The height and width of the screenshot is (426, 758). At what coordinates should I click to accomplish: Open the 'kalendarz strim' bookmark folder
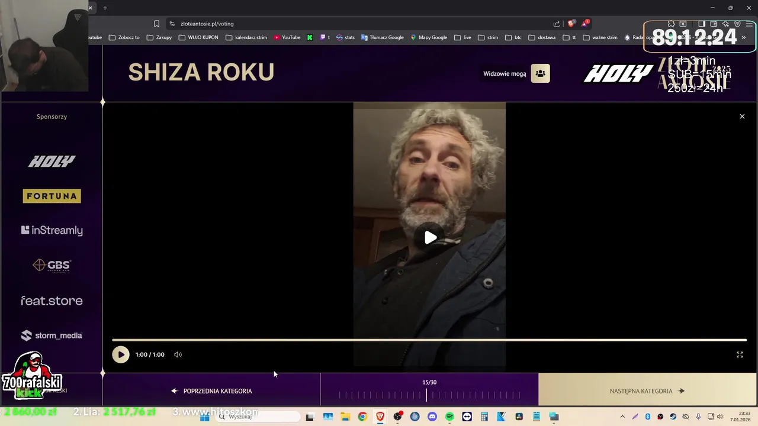click(246, 37)
